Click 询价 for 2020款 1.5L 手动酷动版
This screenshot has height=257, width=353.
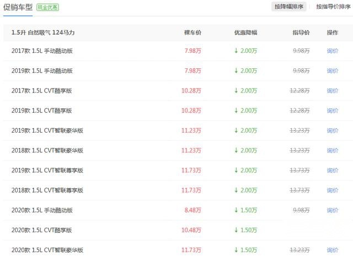[x=333, y=210]
